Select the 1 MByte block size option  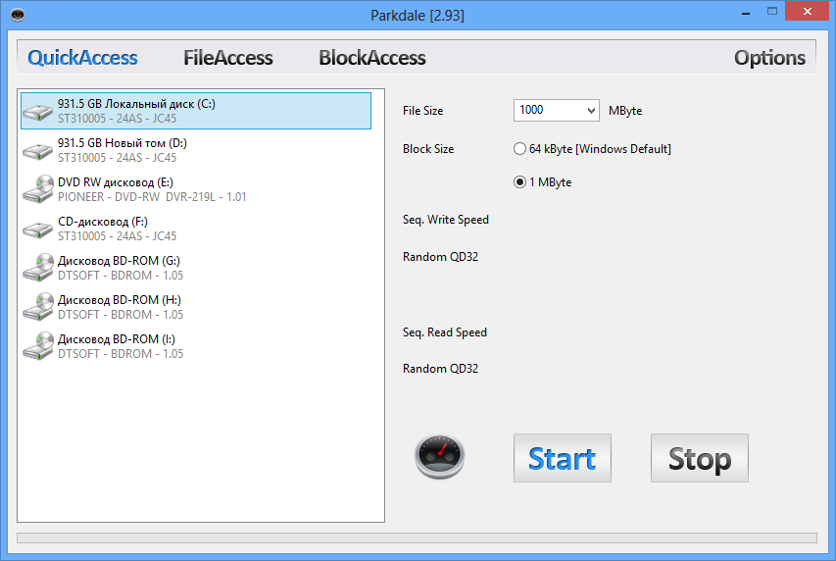pos(519,182)
